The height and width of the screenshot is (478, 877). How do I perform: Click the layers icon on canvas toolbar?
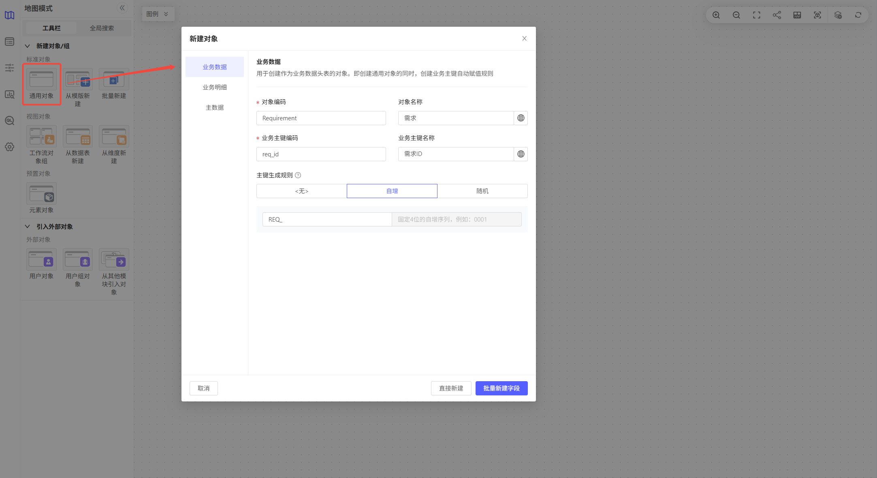pyautogui.click(x=838, y=15)
